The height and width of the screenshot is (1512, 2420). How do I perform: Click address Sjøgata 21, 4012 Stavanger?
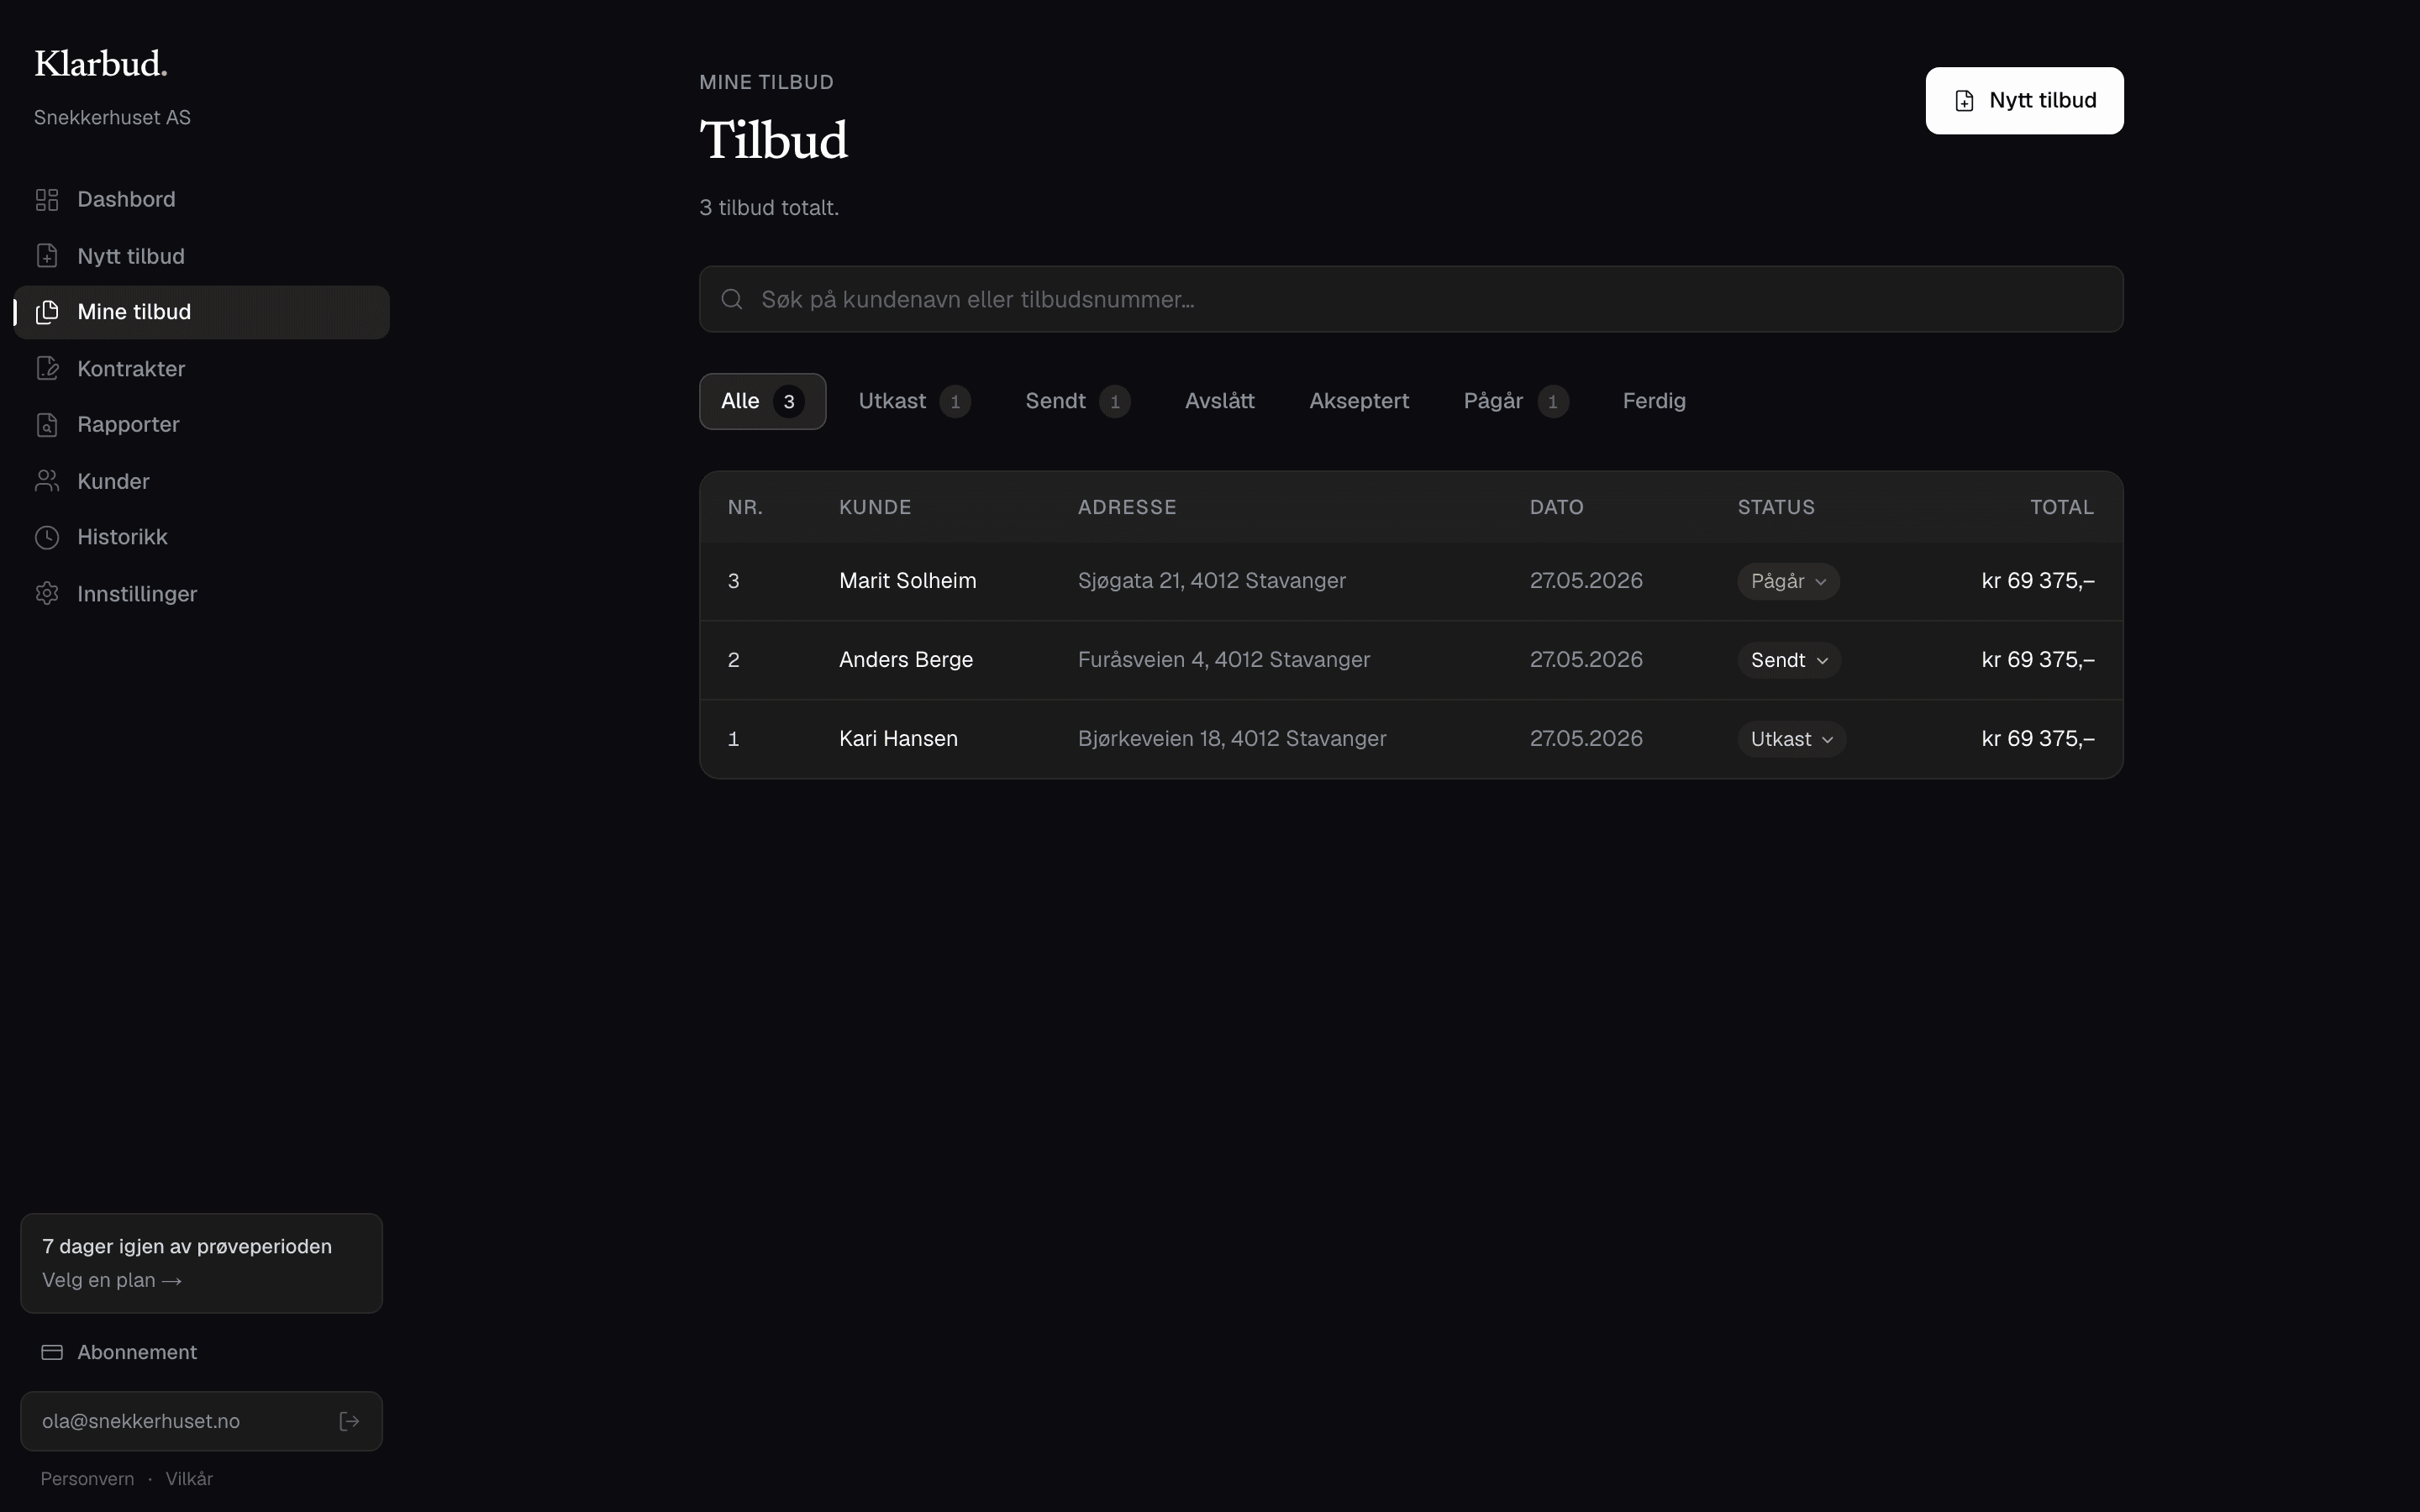click(1211, 581)
